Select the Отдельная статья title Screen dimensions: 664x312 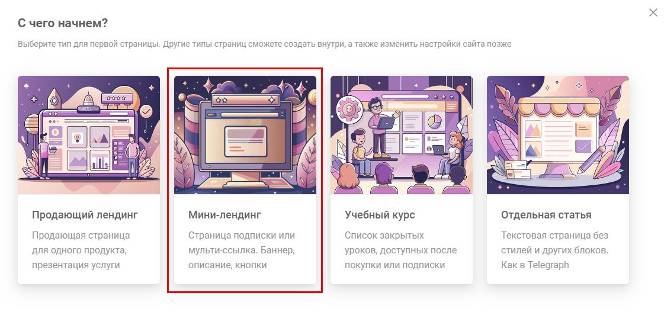(546, 215)
